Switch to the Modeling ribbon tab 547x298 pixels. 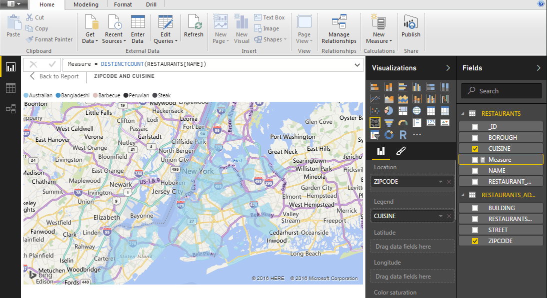[85, 4]
